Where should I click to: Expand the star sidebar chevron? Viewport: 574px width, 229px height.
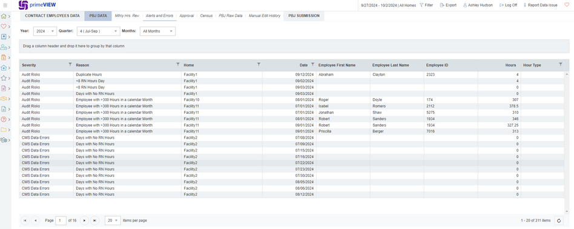(x=9, y=78)
